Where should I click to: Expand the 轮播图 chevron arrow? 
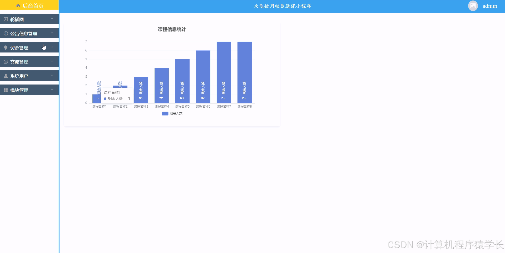52,19
